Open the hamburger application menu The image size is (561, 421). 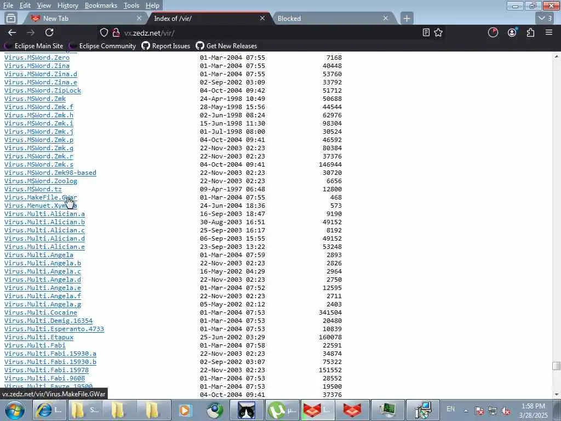point(549,32)
